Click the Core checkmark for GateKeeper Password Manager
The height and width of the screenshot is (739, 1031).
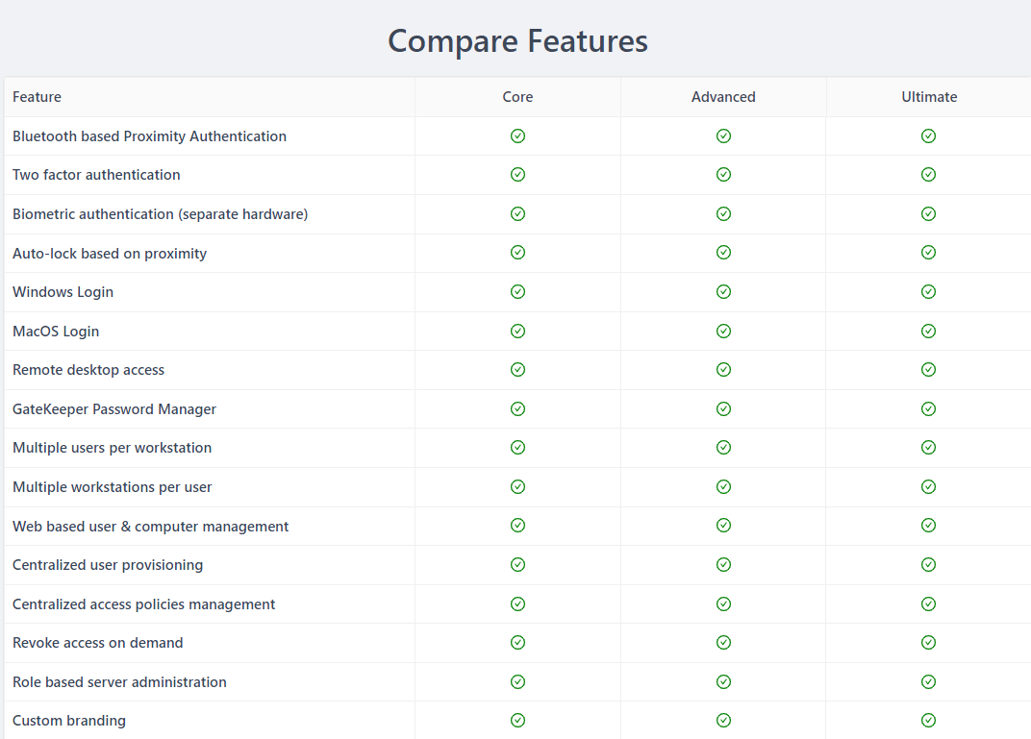coord(517,408)
